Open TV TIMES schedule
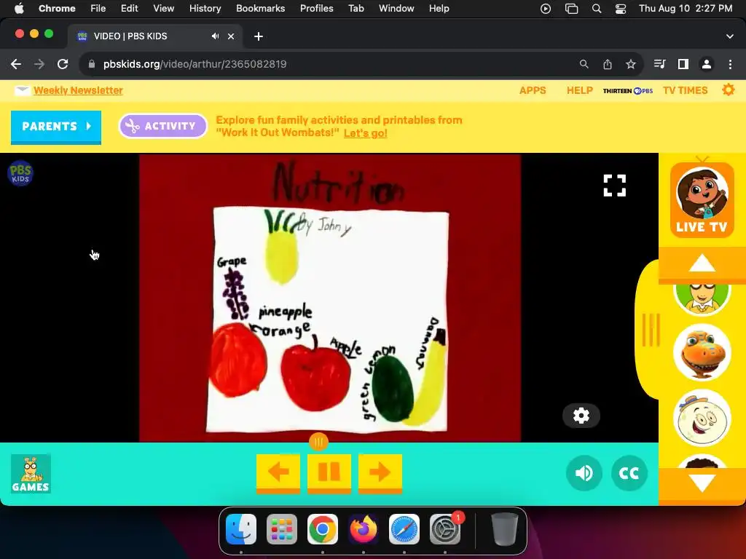The width and height of the screenshot is (746, 559). click(685, 90)
